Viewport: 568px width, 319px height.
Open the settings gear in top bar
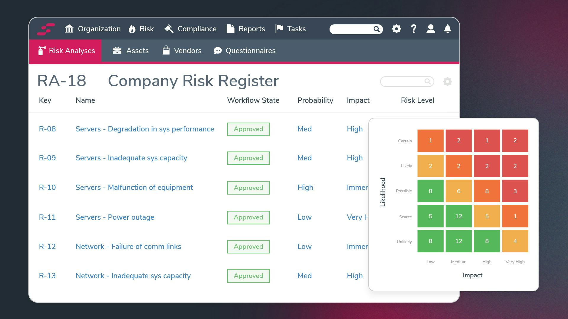coord(396,29)
